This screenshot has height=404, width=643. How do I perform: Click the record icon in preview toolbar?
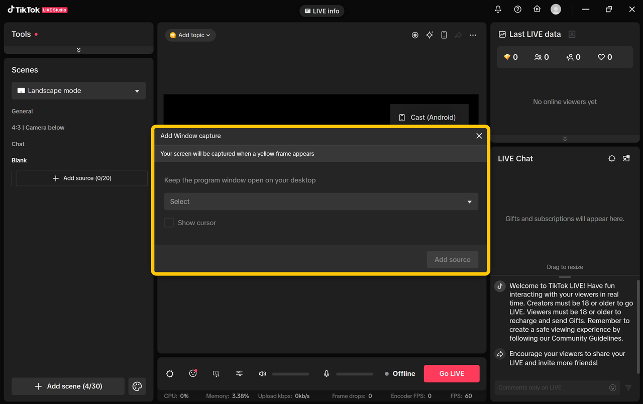(415, 35)
